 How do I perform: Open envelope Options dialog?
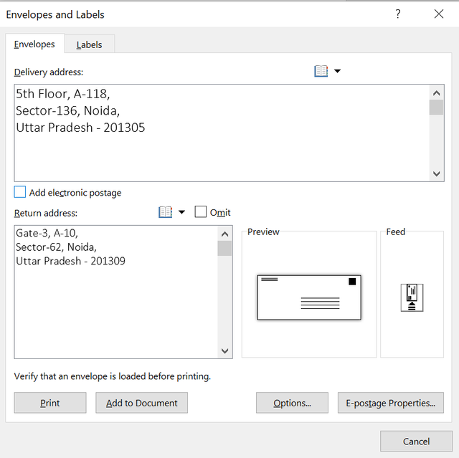292,403
